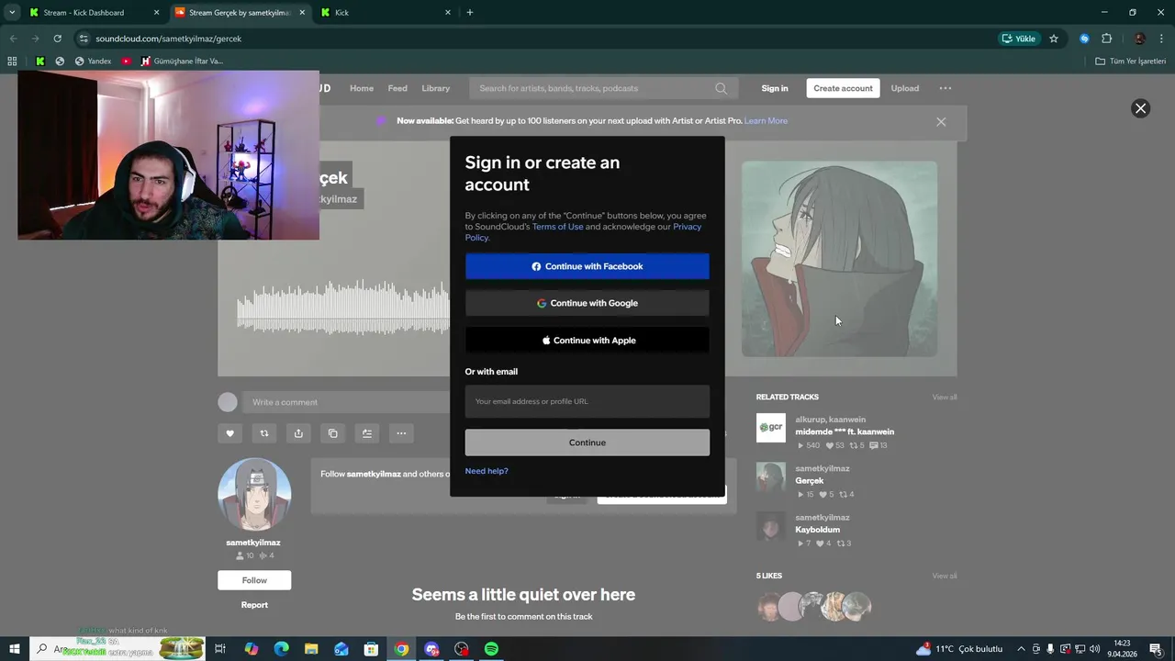Add track to Next up queue

point(367,433)
